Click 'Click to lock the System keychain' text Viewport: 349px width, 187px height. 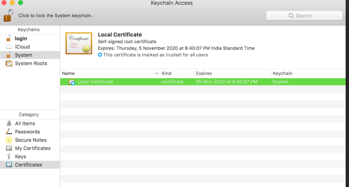pyautogui.click(x=55, y=16)
